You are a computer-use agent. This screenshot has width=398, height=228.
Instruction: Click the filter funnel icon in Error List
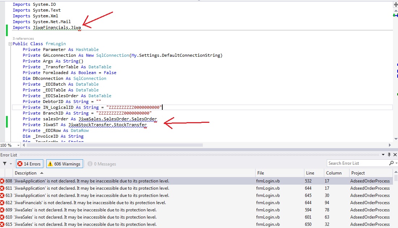tap(5, 164)
